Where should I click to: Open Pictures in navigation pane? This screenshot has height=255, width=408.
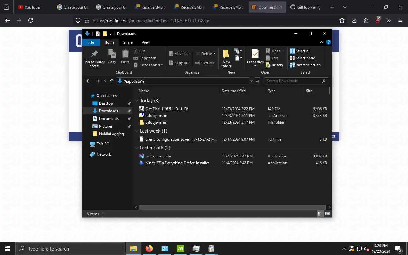pyautogui.click(x=106, y=126)
